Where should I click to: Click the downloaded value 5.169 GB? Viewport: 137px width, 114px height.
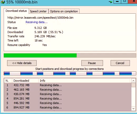[x=49, y=32]
